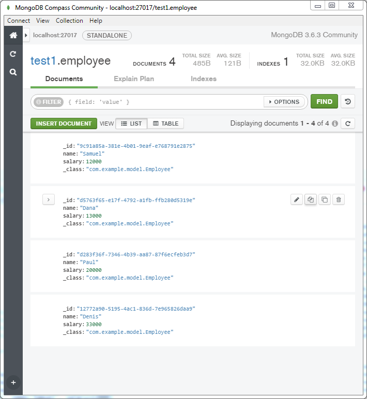Click the Compass leaf icon in title bar
The height and width of the screenshot is (399, 367).
click(x=8, y=8)
